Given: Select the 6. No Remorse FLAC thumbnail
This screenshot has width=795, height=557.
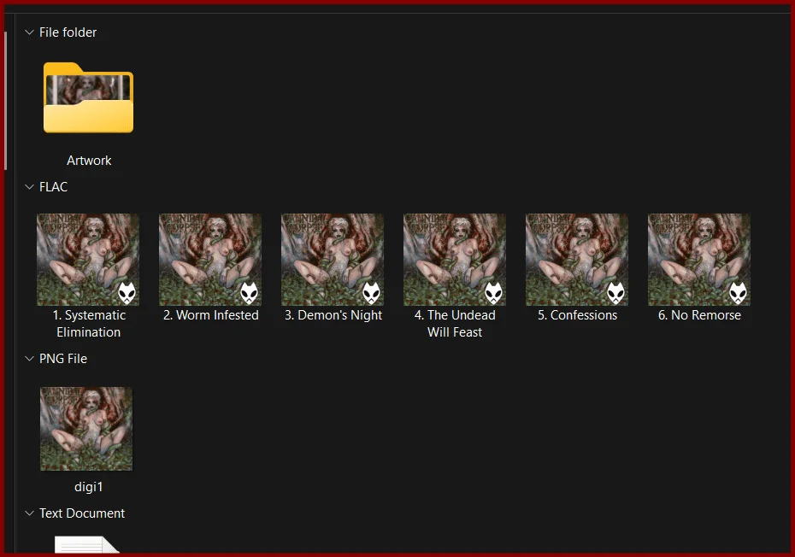Looking at the screenshot, I should (x=698, y=260).
